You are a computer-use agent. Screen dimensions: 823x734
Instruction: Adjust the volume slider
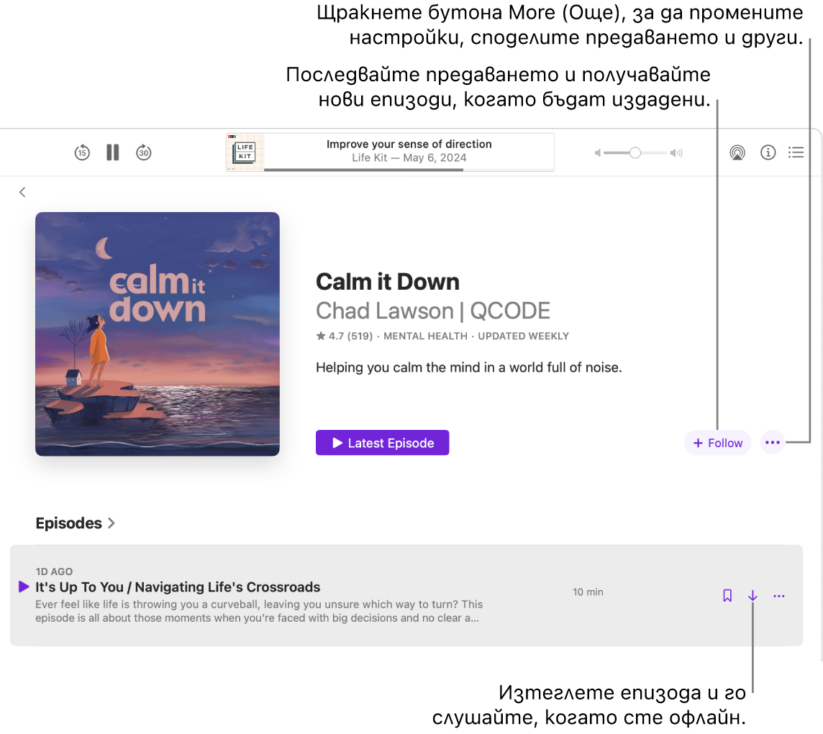coord(634,152)
